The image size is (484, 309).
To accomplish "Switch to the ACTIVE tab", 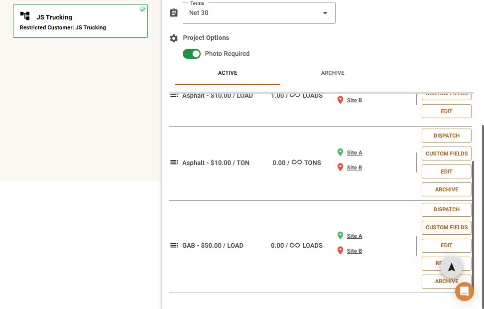I will click(x=228, y=73).
